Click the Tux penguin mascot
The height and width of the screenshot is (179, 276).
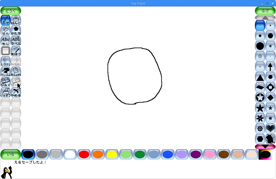click(7, 172)
